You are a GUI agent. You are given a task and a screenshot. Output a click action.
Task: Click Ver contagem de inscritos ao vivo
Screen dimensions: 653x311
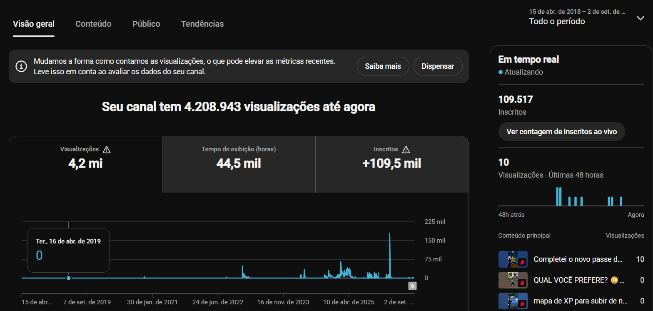[561, 132]
